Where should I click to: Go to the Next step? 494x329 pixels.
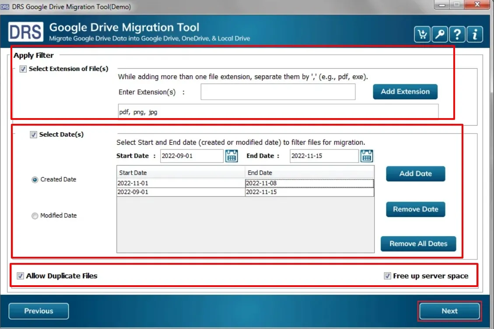[449, 311]
